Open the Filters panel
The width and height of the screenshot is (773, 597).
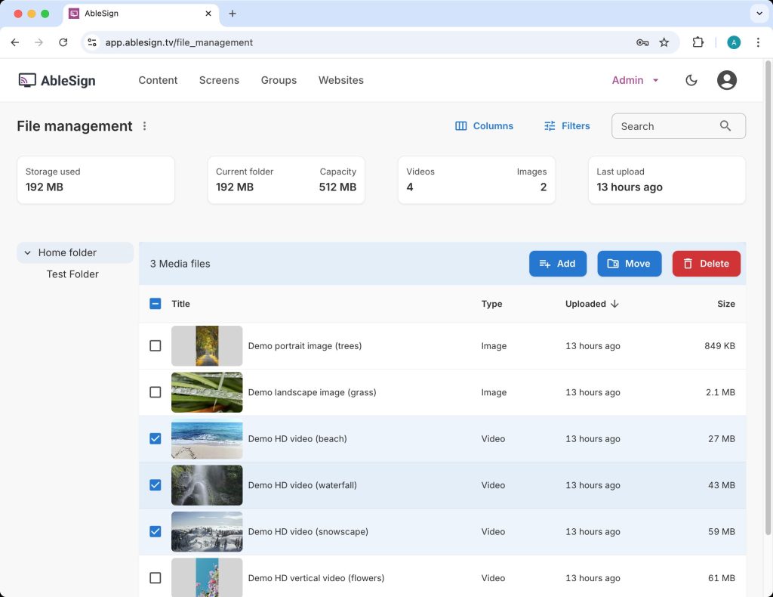pos(567,125)
